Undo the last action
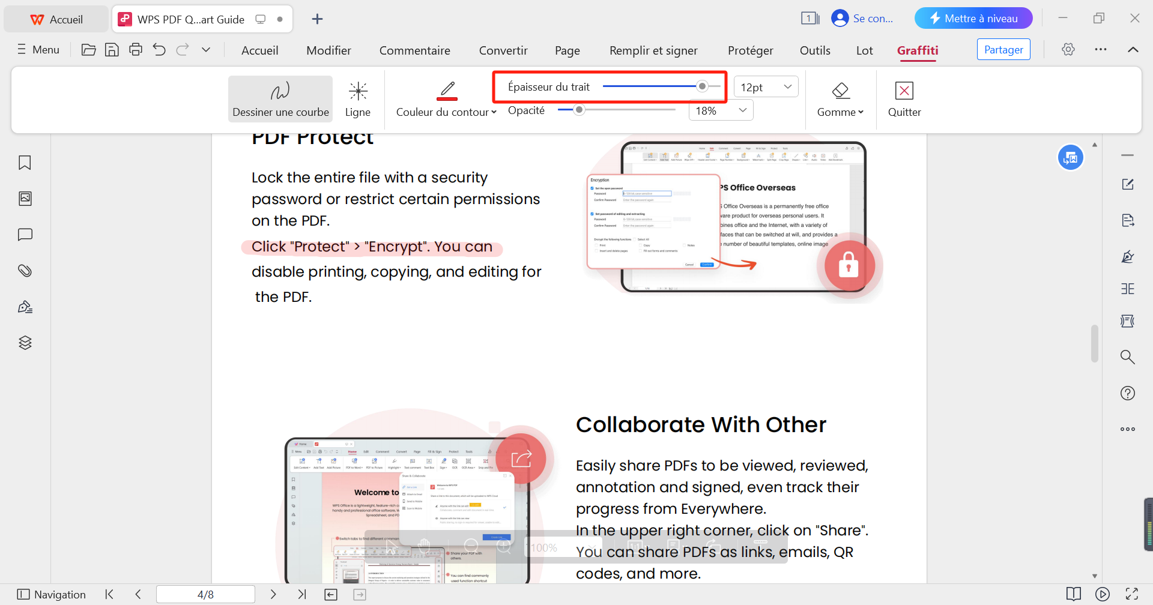The image size is (1153, 605). tap(159, 50)
